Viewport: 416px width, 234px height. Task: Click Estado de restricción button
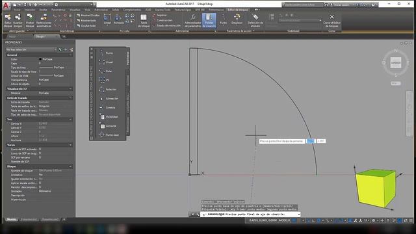(x=166, y=25)
